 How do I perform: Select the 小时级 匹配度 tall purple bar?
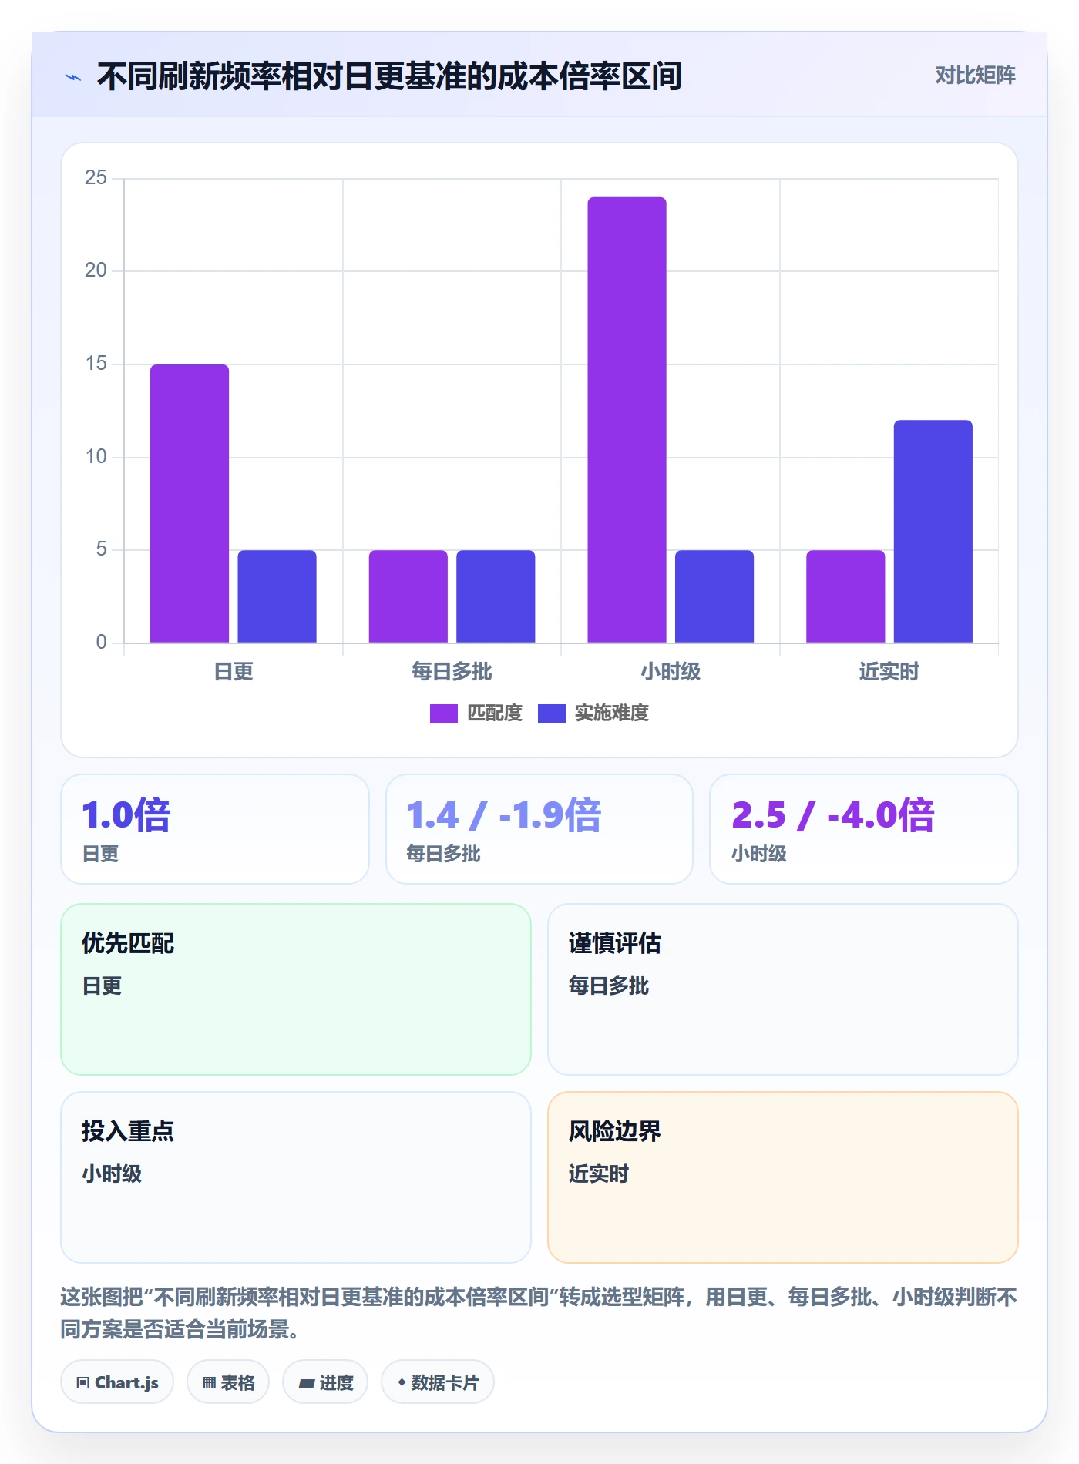coord(627,420)
